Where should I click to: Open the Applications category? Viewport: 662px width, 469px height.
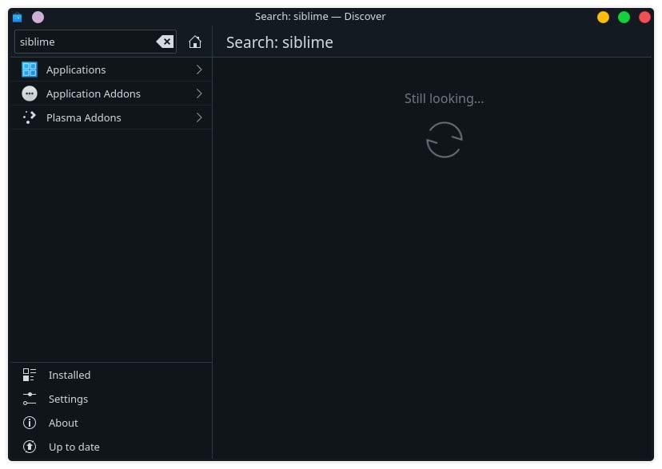[112, 70]
